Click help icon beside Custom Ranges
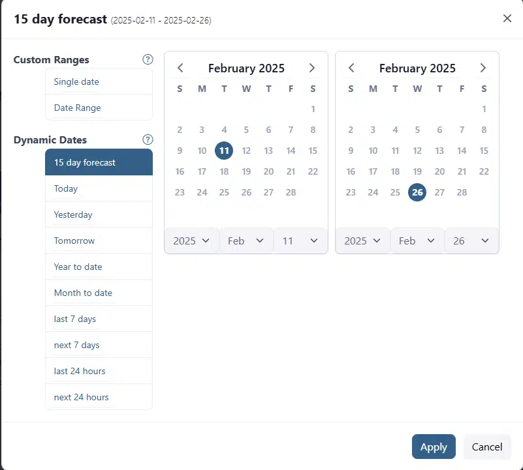 [x=148, y=60]
